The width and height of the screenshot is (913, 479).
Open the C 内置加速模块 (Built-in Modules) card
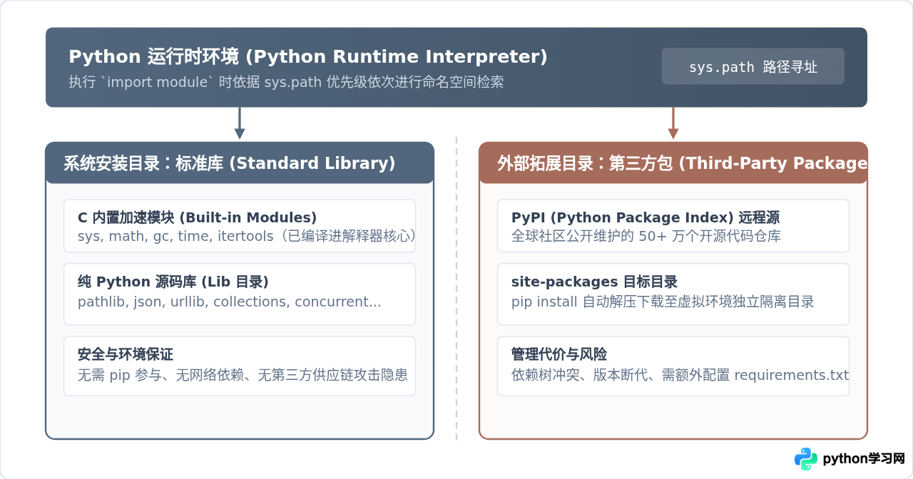point(240,226)
